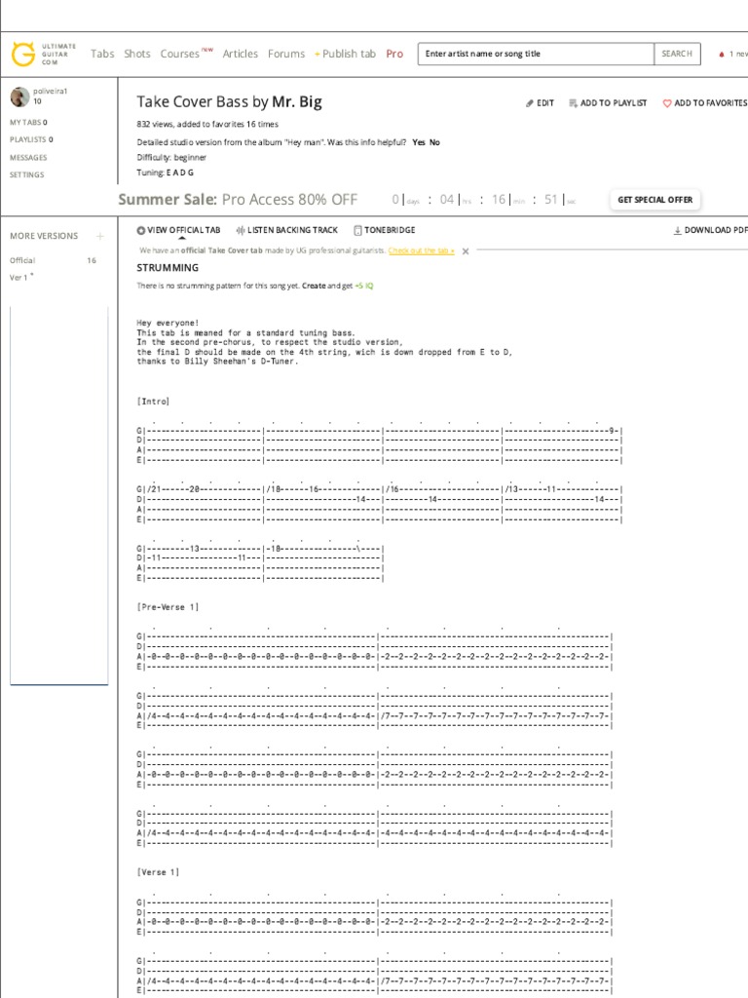Open the Tabs menu item
The width and height of the screenshot is (748, 998).
[102, 55]
